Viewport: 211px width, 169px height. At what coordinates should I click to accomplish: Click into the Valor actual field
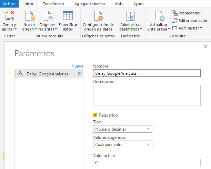click(x=147, y=163)
